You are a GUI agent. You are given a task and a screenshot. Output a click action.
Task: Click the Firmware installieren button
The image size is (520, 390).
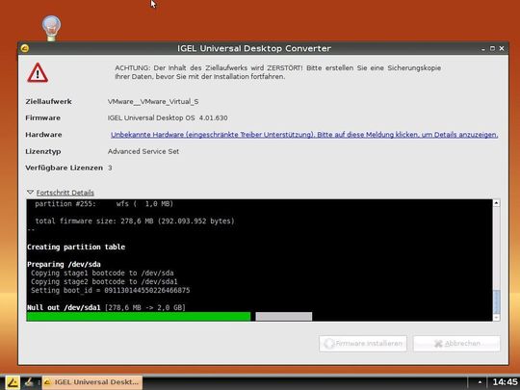tap(363, 344)
